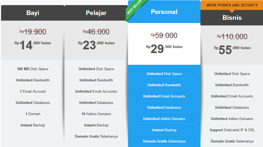This screenshot has height=147, width=263.
Task: Click Unlimited Databases in Personal plan
Action: [x=164, y=107]
